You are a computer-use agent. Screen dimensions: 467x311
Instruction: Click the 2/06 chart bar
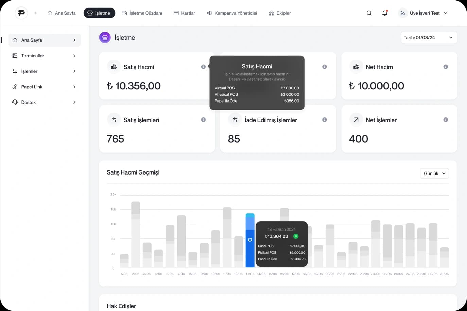coord(136,234)
